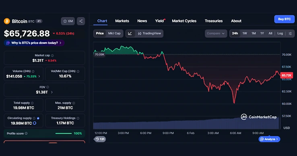Click the 1.17M BTC treasury holdings value
The width and height of the screenshot is (297, 156).
pos(65,123)
